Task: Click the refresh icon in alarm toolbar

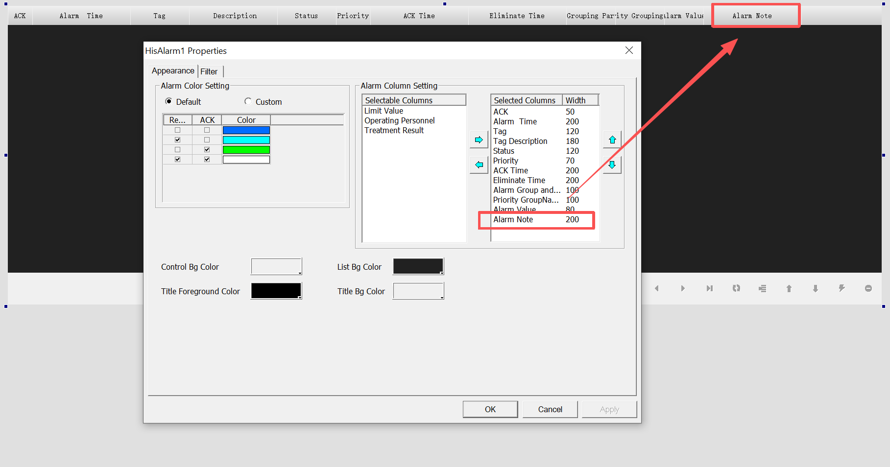Action: (x=736, y=288)
